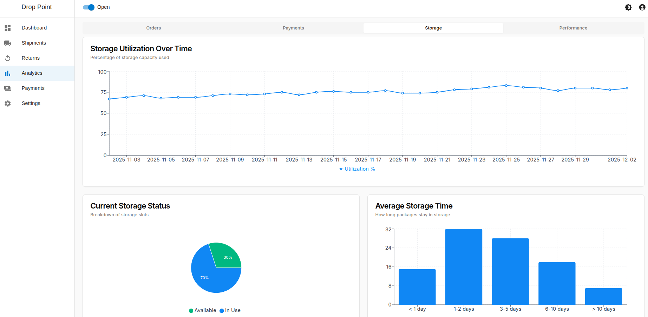This screenshot has height=317, width=648.
Task: Switch to the Orders tab
Action: coord(153,28)
